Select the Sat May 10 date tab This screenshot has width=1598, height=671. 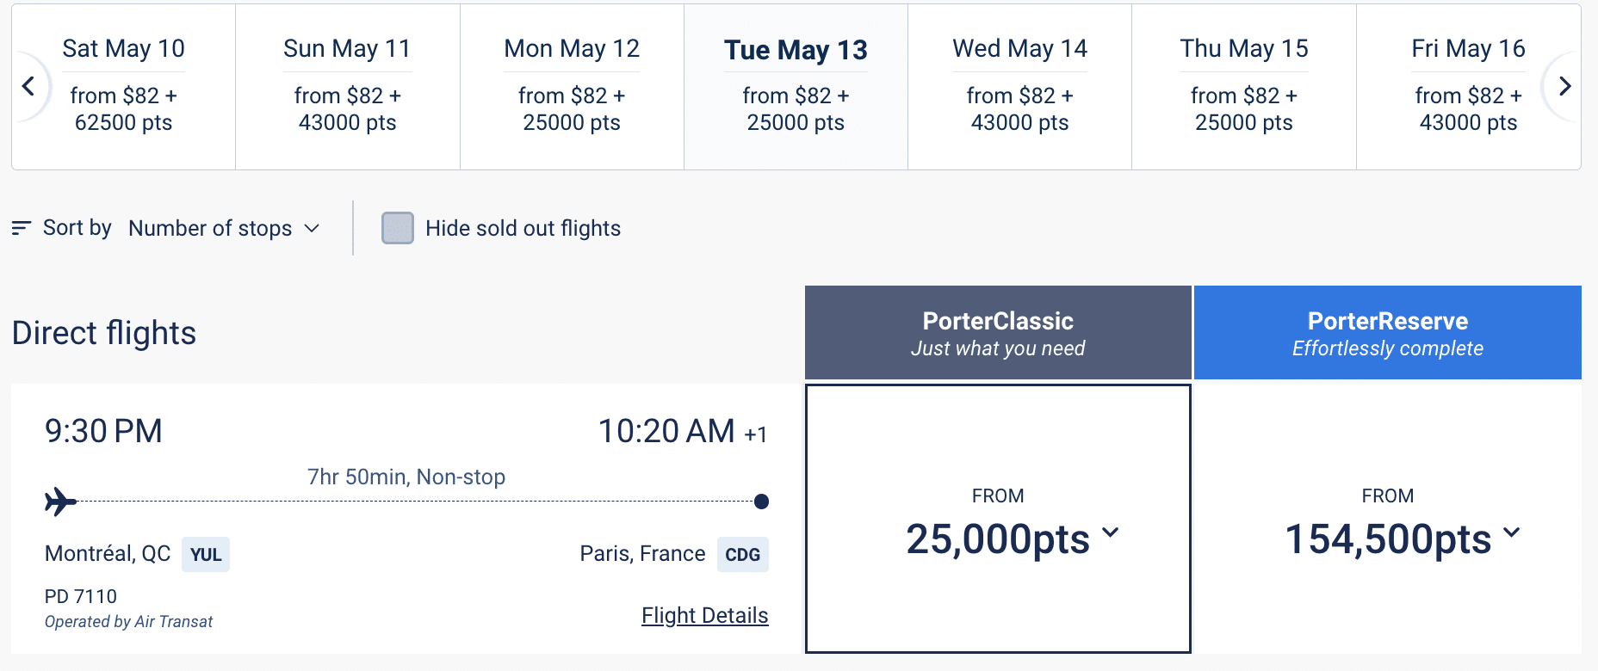click(x=124, y=86)
